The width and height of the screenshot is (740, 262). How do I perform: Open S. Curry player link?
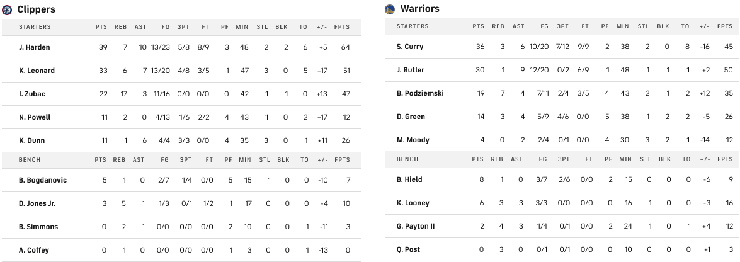click(410, 47)
